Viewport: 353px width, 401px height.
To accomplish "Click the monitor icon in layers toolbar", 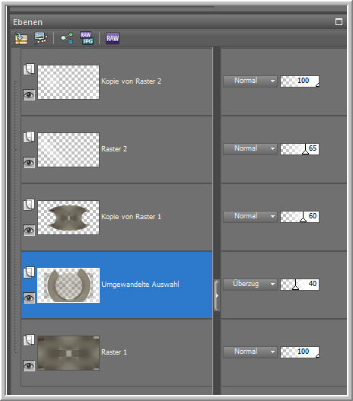I will 41,38.
